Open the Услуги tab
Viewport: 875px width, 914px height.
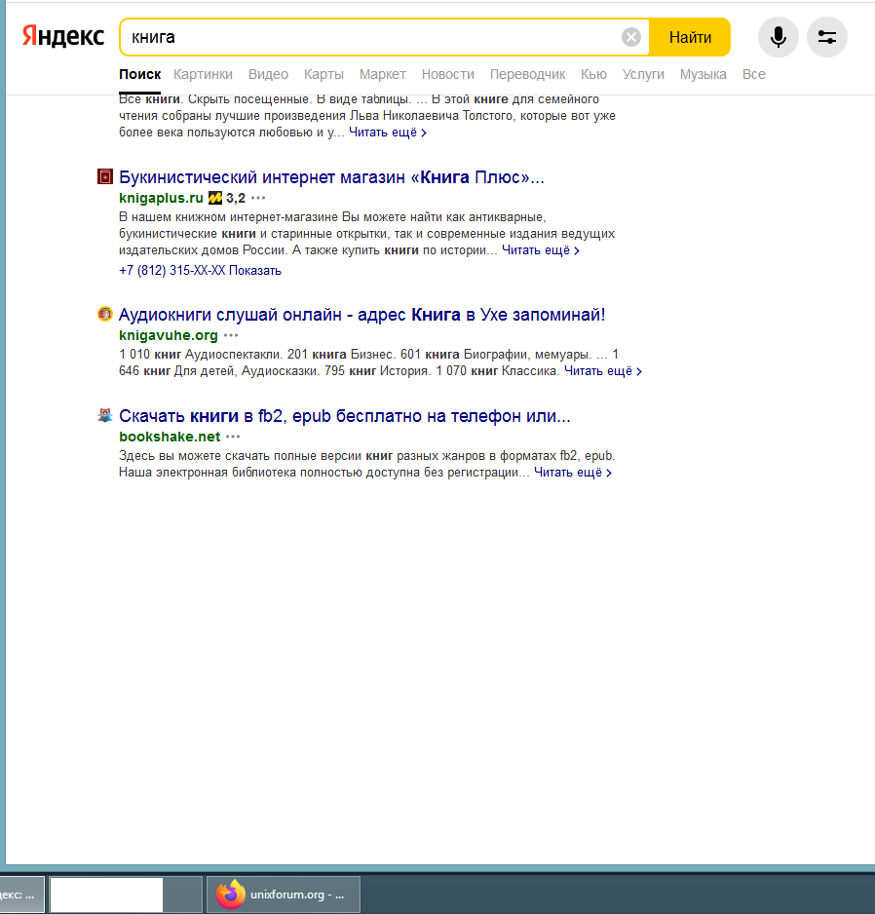click(x=643, y=75)
